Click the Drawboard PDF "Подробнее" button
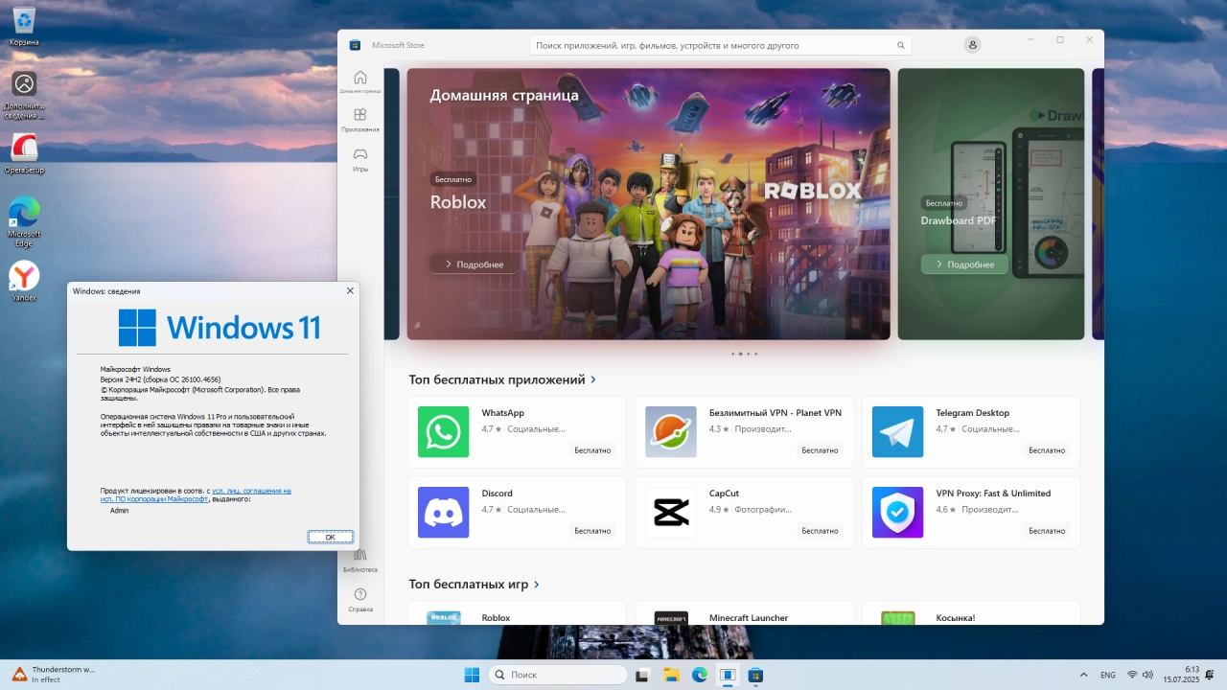This screenshot has height=690, width=1227. tap(964, 264)
